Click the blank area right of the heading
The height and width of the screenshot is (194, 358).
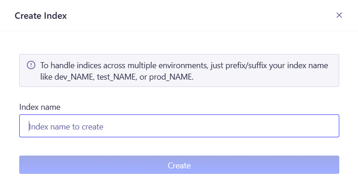point(201,16)
